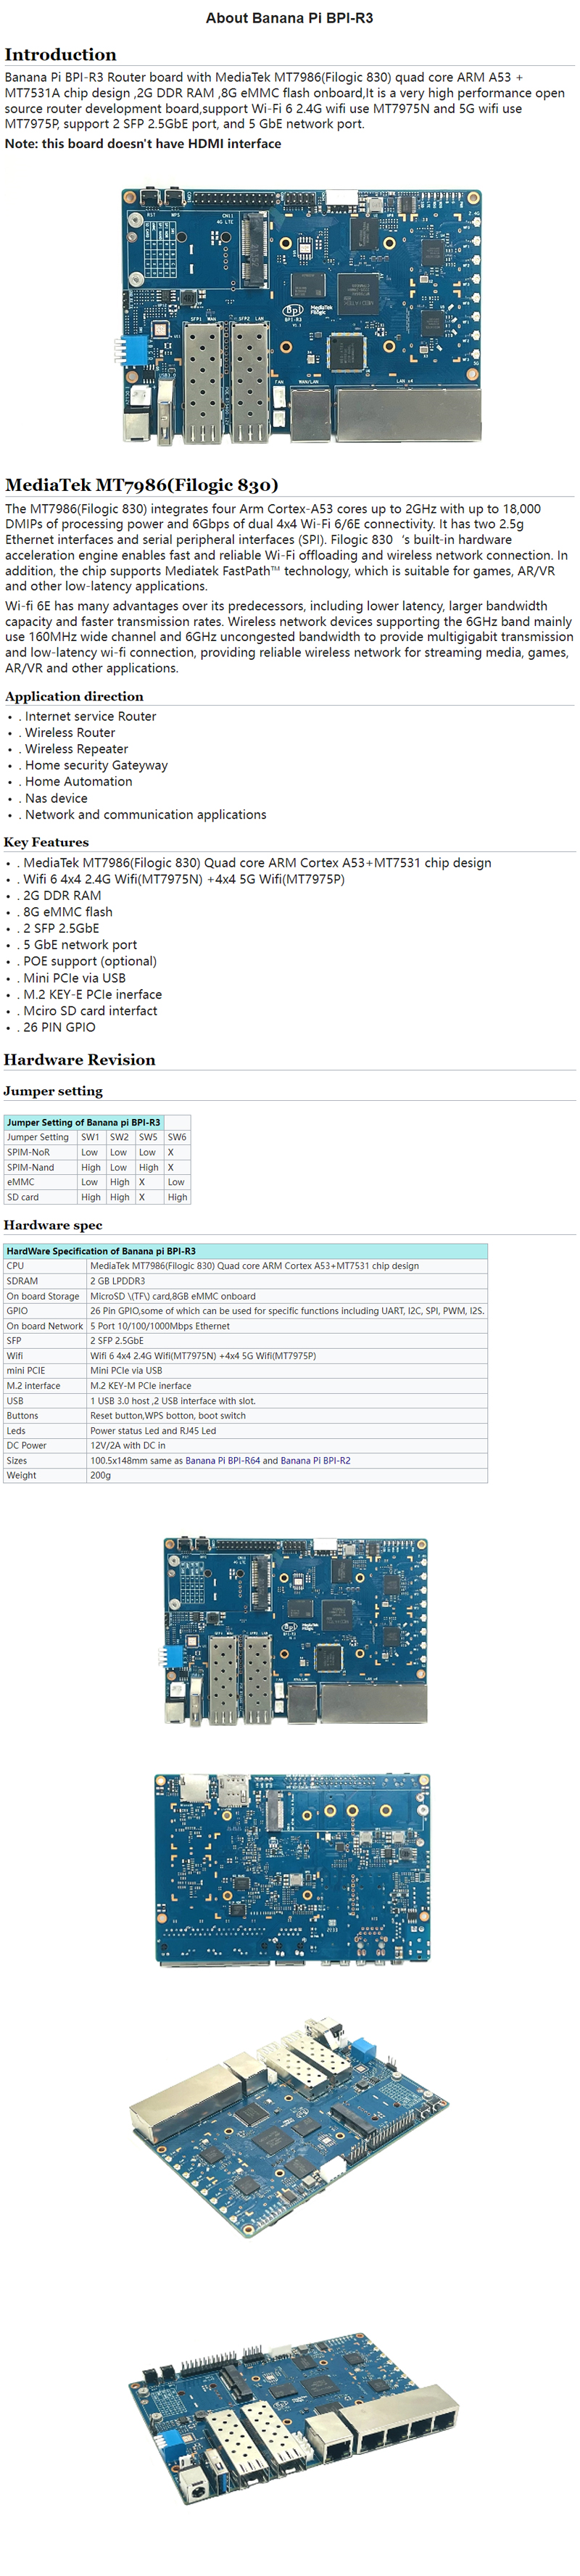Click the 'Hardware spec' subheading

click(x=53, y=1225)
